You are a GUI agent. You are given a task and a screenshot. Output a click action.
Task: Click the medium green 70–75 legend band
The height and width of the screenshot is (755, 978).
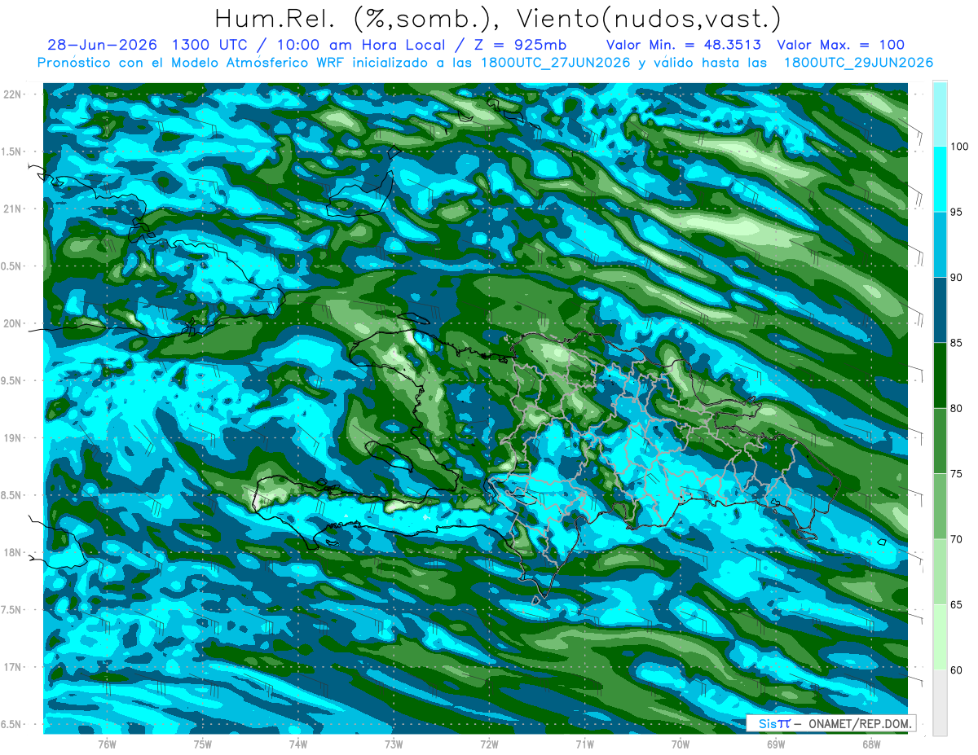[940, 507]
